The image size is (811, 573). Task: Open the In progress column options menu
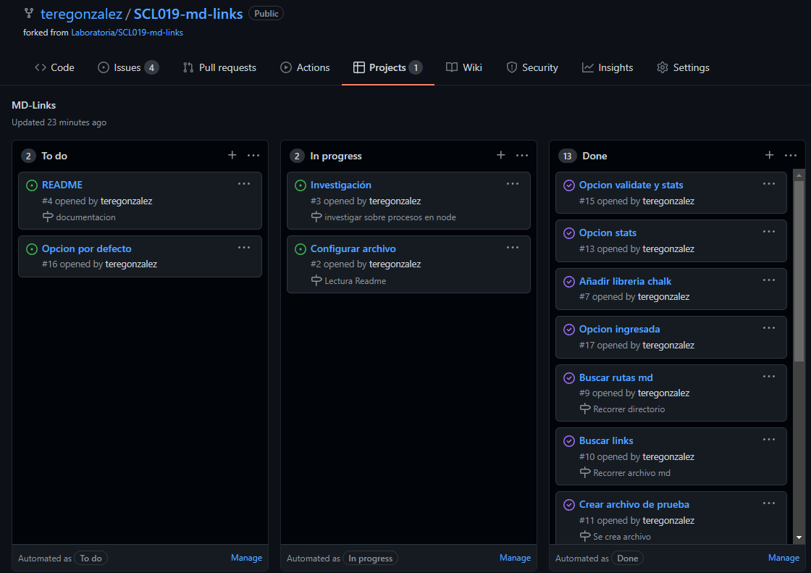[522, 155]
